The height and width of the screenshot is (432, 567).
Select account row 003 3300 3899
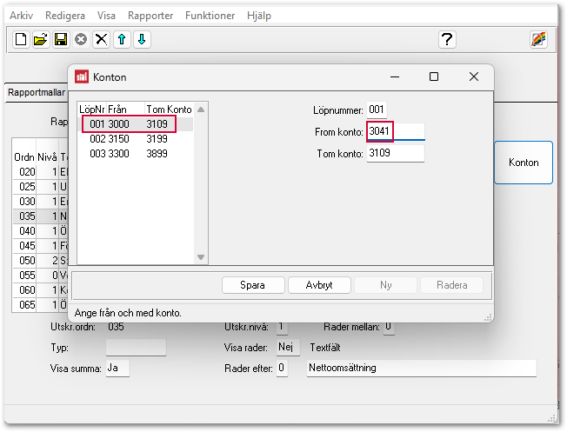pos(136,154)
